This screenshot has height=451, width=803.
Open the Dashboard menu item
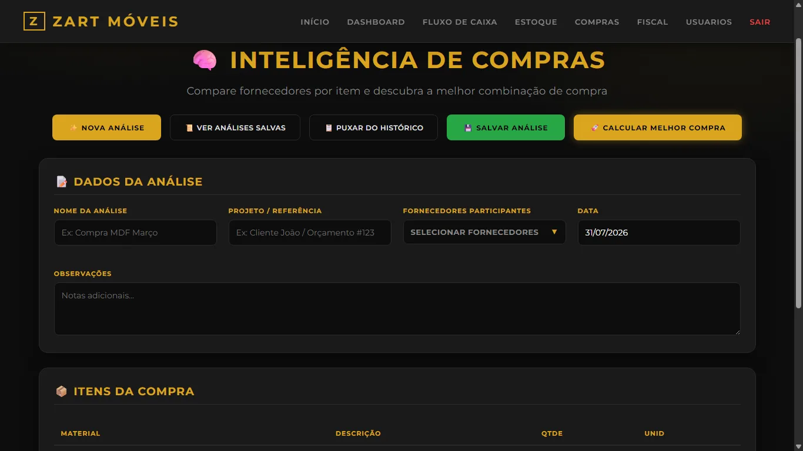[x=376, y=22]
